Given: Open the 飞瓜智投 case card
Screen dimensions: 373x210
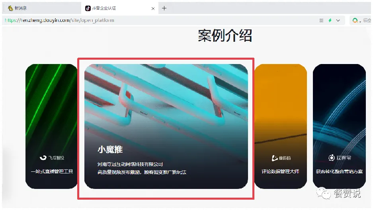Looking at the screenshot, I should click(x=51, y=126).
